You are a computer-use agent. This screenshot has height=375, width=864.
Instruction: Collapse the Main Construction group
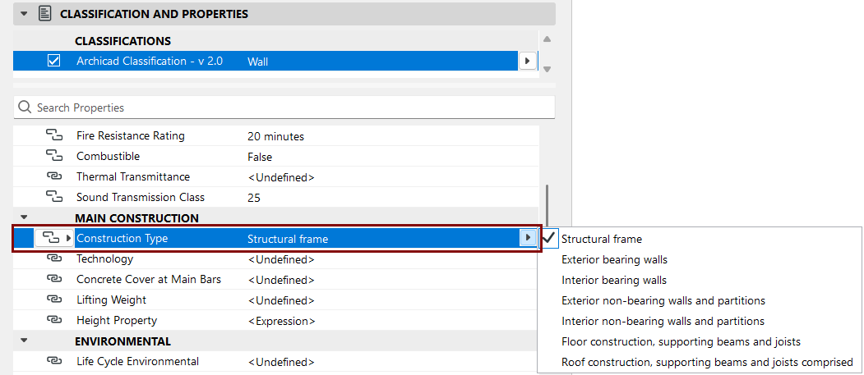coord(24,217)
